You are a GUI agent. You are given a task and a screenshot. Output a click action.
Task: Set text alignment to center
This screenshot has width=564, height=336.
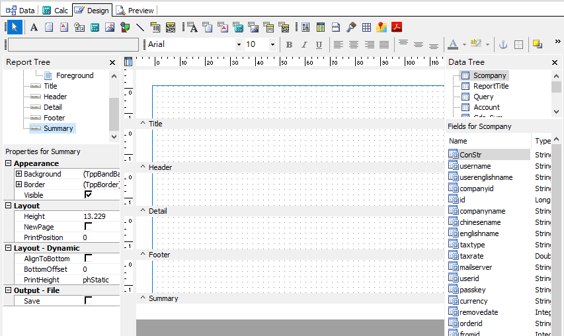pyautogui.click(x=354, y=44)
